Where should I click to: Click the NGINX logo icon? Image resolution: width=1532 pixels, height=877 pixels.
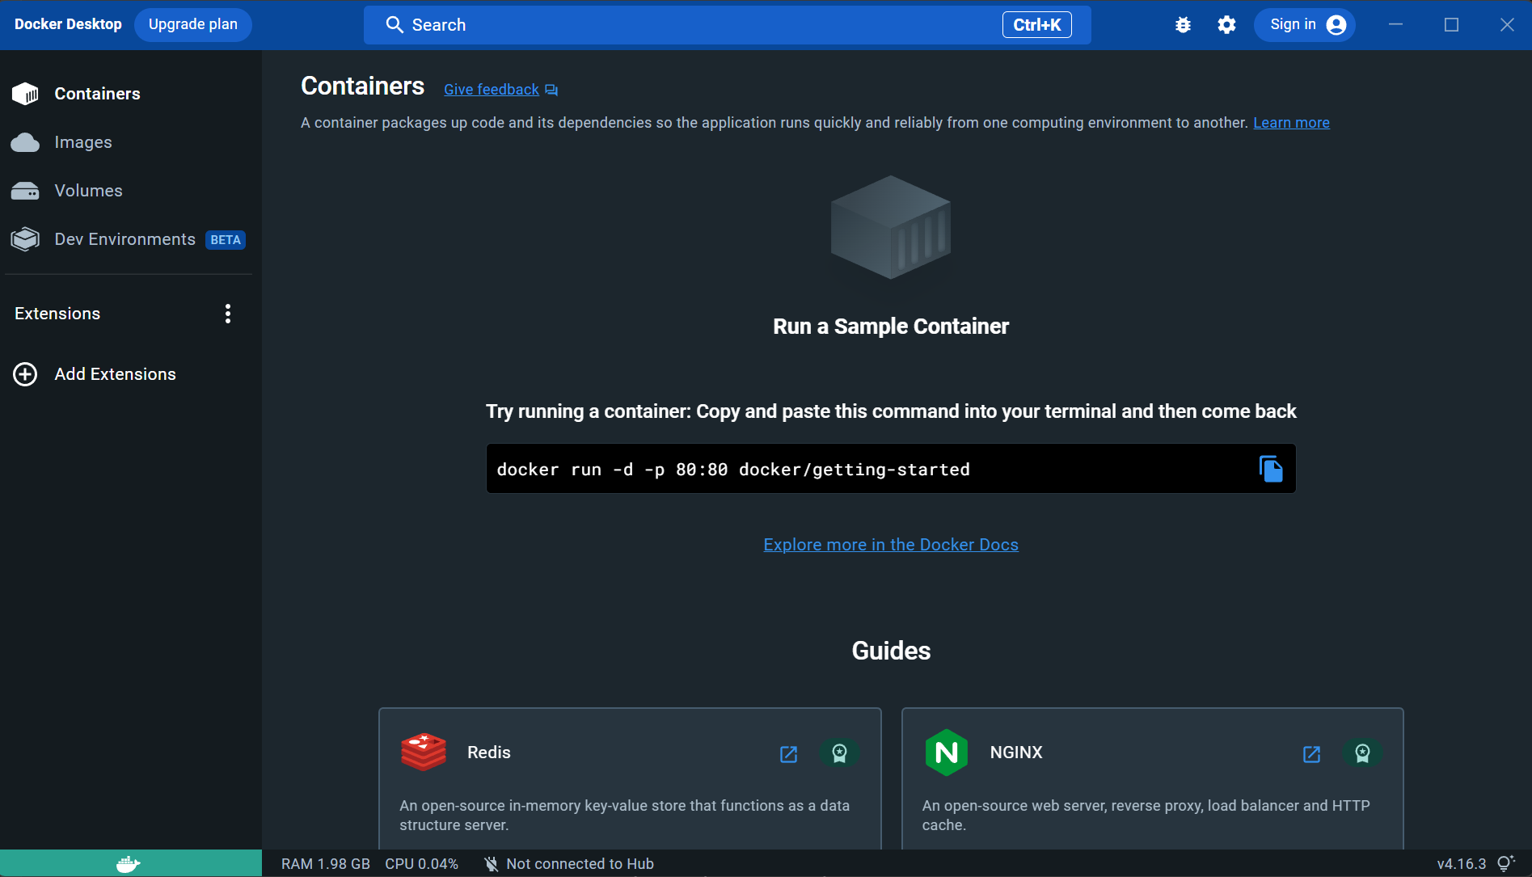(946, 753)
